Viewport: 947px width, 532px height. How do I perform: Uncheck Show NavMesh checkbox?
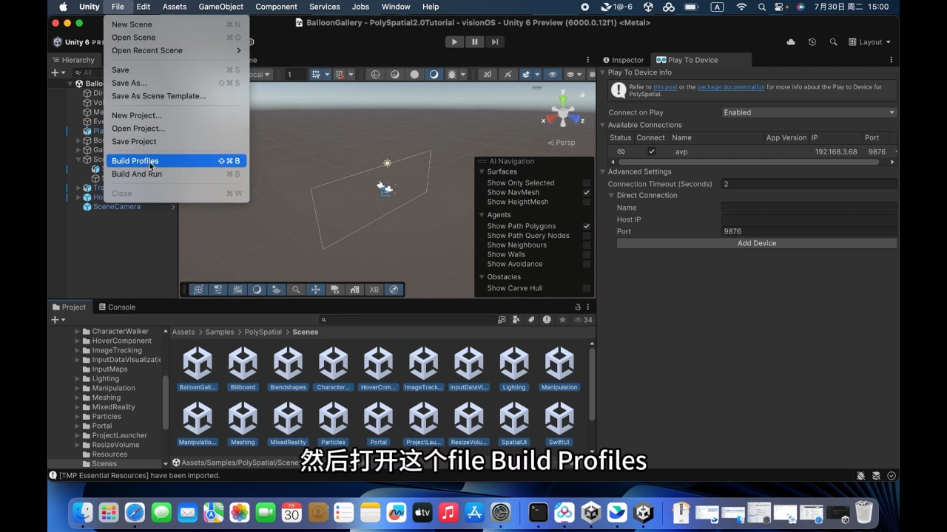tap(587, 192)
